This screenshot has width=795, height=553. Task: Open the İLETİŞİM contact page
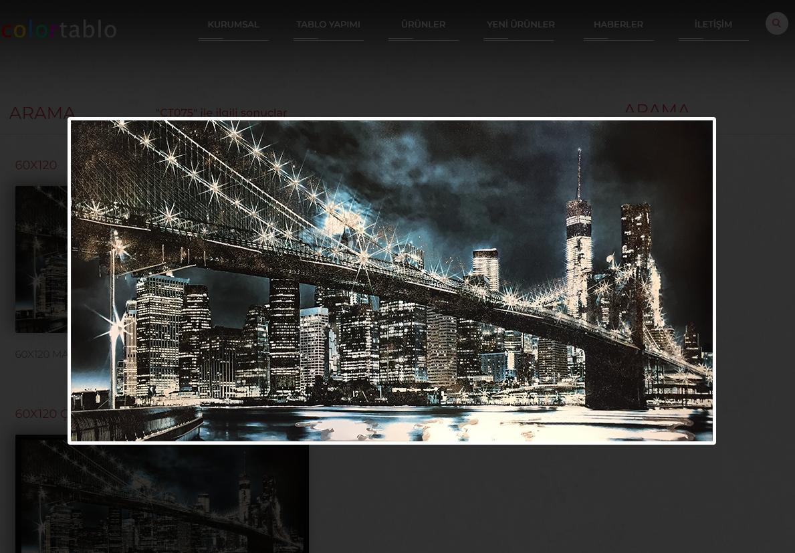713,24
